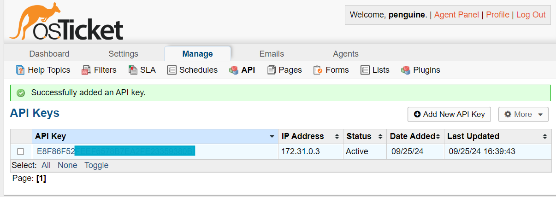Sort by API Key column arrow

pyautogui.click(x=272, y=137)
